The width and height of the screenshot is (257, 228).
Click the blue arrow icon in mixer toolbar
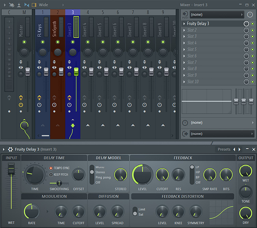click(27, 5)
